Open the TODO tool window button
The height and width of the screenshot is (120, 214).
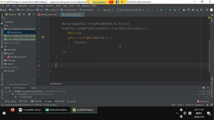point(24,101)
